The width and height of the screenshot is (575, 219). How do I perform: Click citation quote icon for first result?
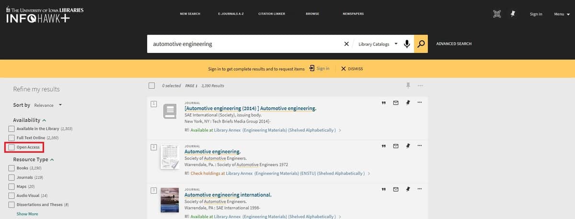click(x=383, y=103)
